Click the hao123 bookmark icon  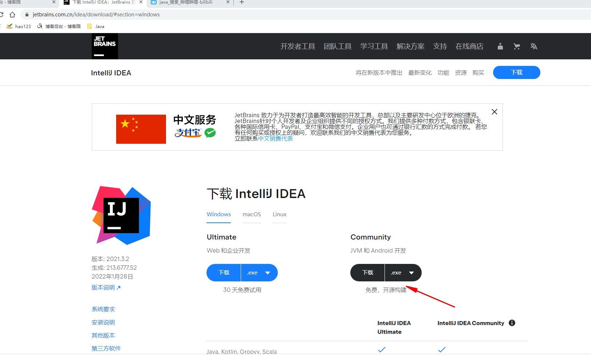pyautogui.click(x=9, y=26)
